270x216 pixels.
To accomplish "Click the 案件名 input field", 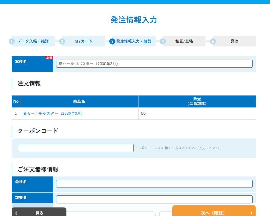I will pos(154,63).
